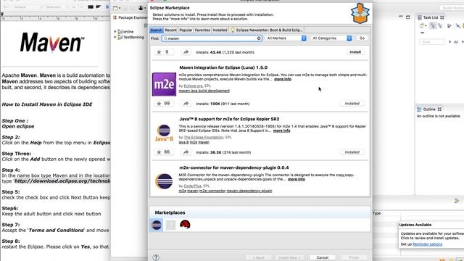Select the Eclipse marketplace icon under Marketplaces
This screenshot has height=261, width=464.
[157, 225]
